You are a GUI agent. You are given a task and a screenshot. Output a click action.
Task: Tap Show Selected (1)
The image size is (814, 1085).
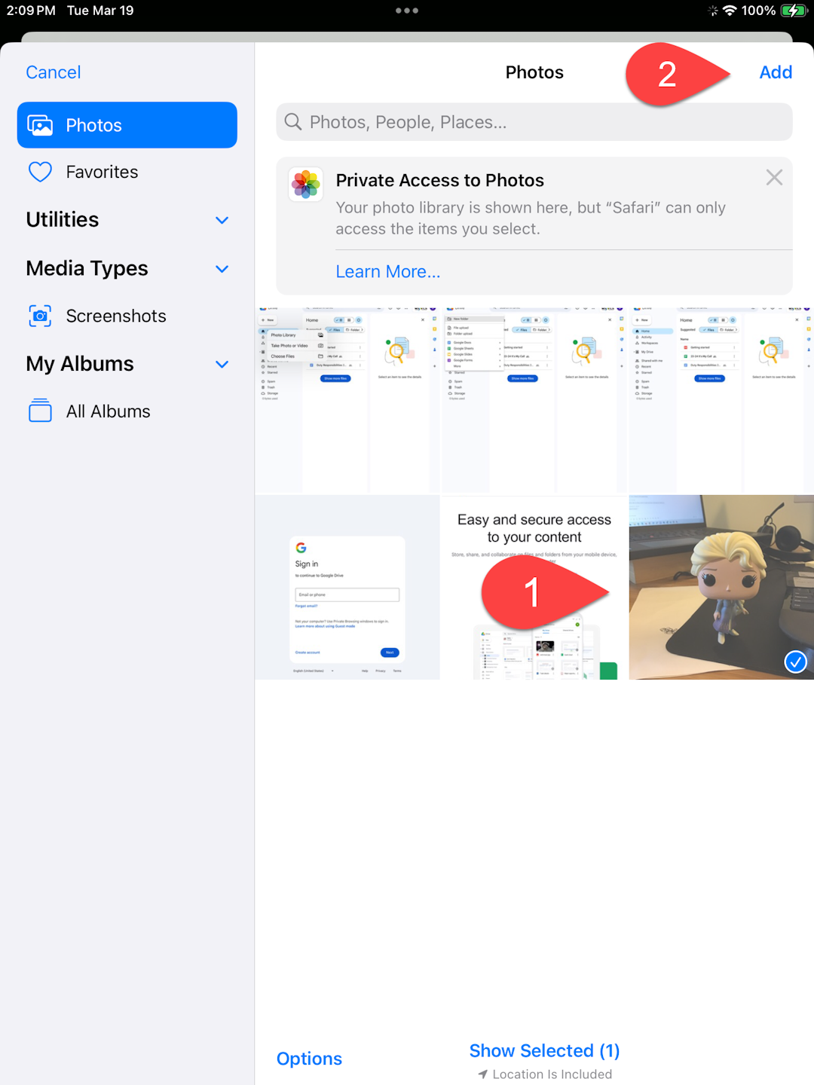point(544,1050)
